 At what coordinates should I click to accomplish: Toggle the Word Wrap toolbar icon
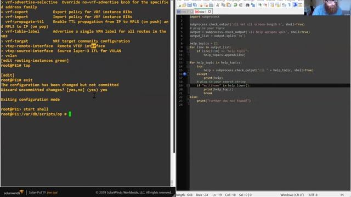(284, 5)
